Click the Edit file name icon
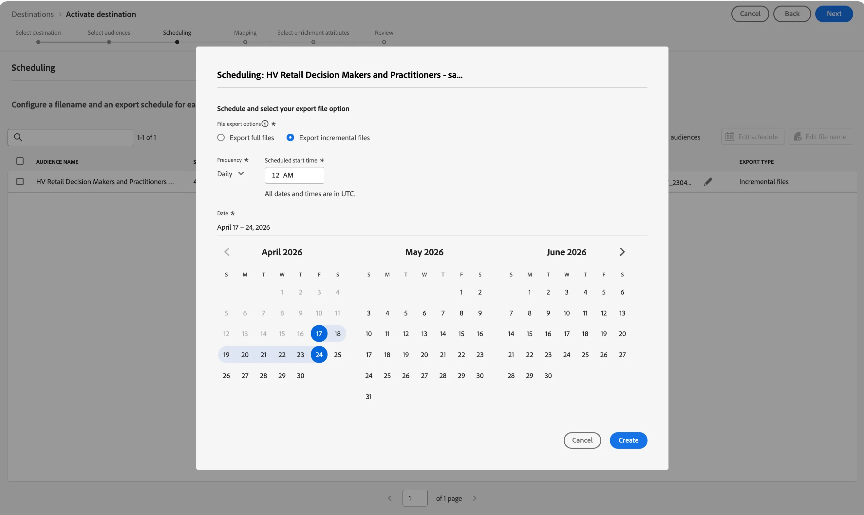 (x=798, y=137)
